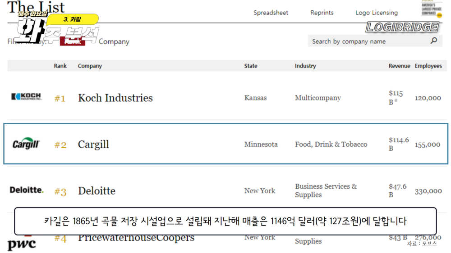Click the PwC logo
The width and height of the screenshot is (451, 253).
coord(22,244)
